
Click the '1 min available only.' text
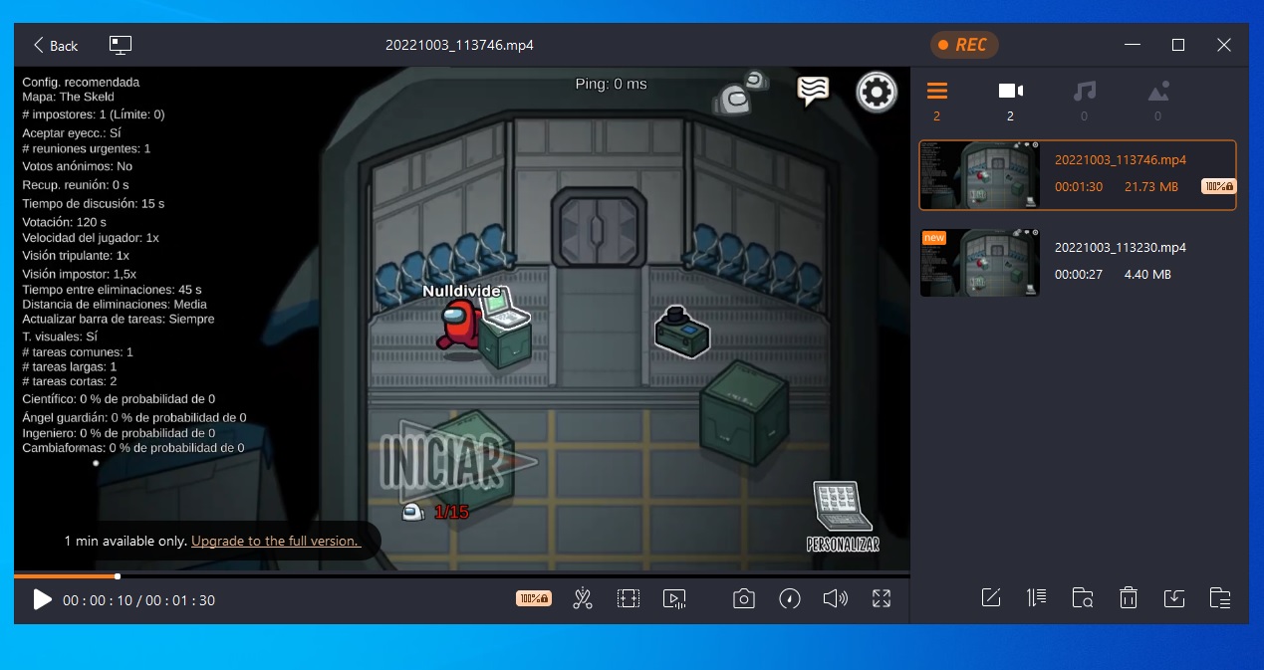[126, 541]
